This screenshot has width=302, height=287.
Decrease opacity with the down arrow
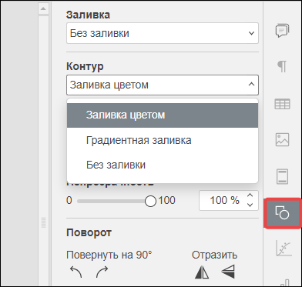pos(250,205)
